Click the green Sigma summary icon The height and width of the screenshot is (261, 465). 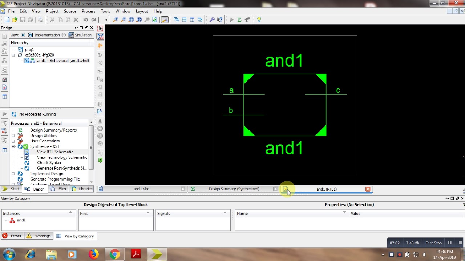(x=239, y=20)
